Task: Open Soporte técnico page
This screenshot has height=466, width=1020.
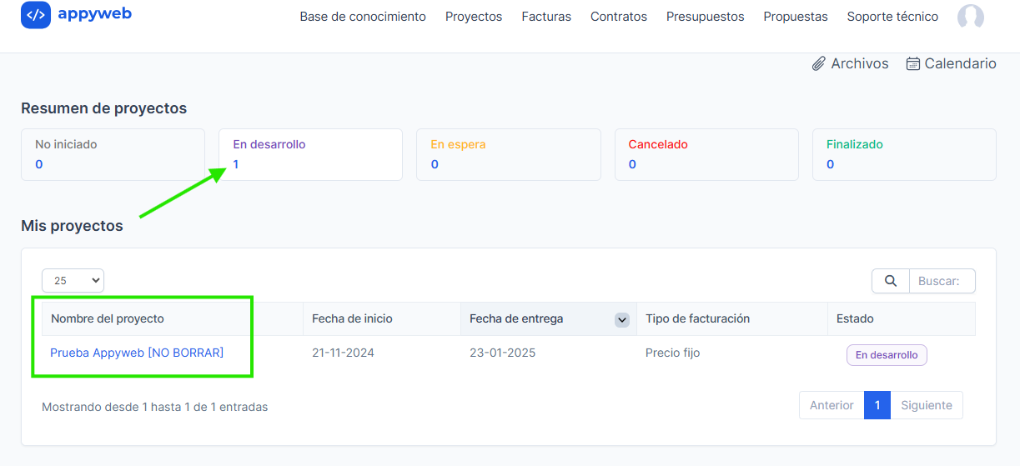Action: point(892,17)
